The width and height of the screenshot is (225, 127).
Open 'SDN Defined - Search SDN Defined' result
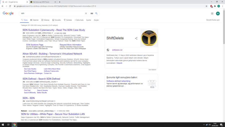pyautogui.click(x=41, y=79)
